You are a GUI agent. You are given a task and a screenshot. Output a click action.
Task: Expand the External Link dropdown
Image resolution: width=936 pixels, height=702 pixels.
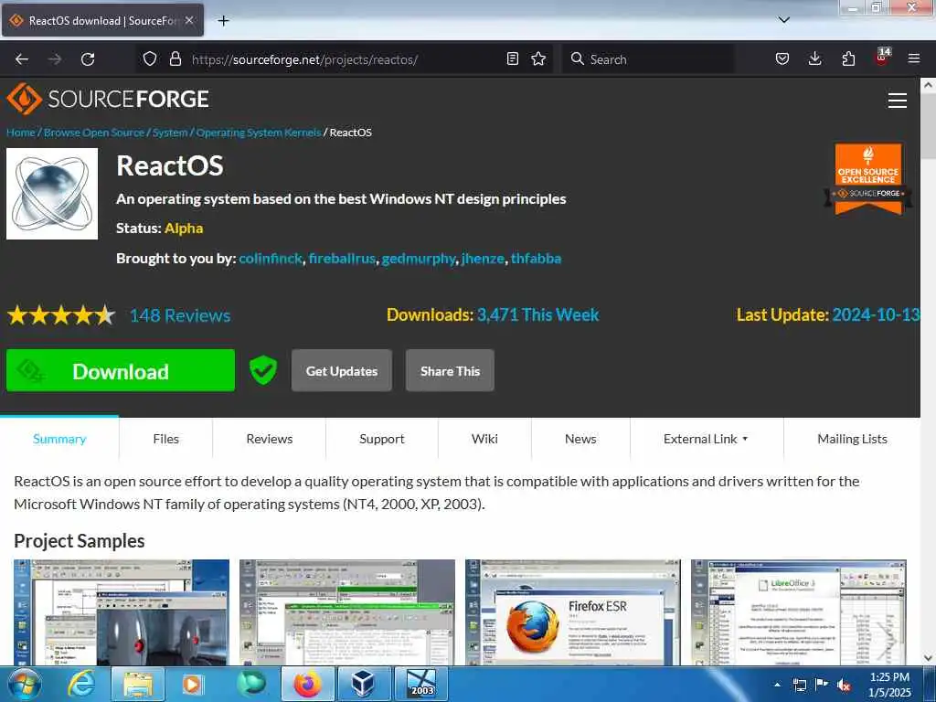707,439
